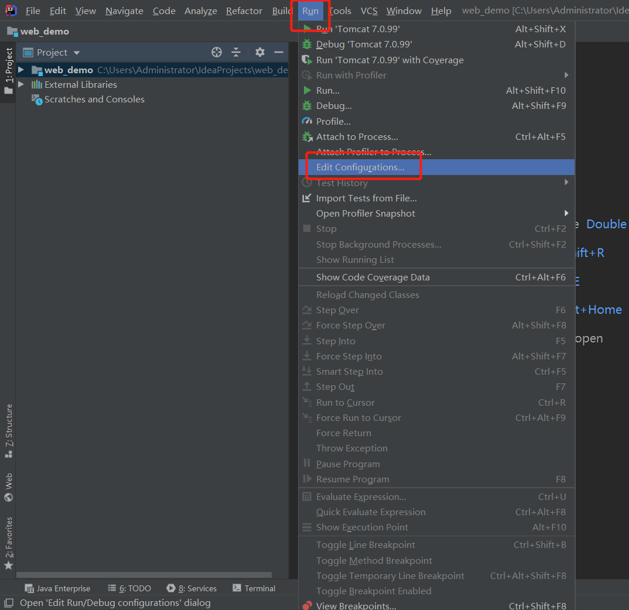This screenshot has width=629, height=610.
Task: Click the status bar hint about Edit Run/Debug configurations
Action: (x=115, y=603)
